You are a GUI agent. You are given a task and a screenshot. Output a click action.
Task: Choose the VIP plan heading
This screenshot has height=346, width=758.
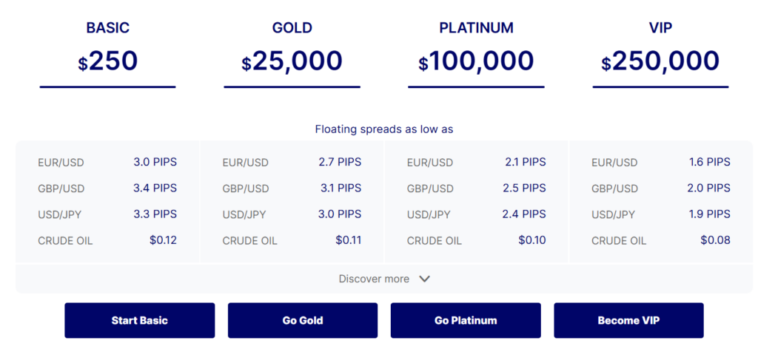660,28
